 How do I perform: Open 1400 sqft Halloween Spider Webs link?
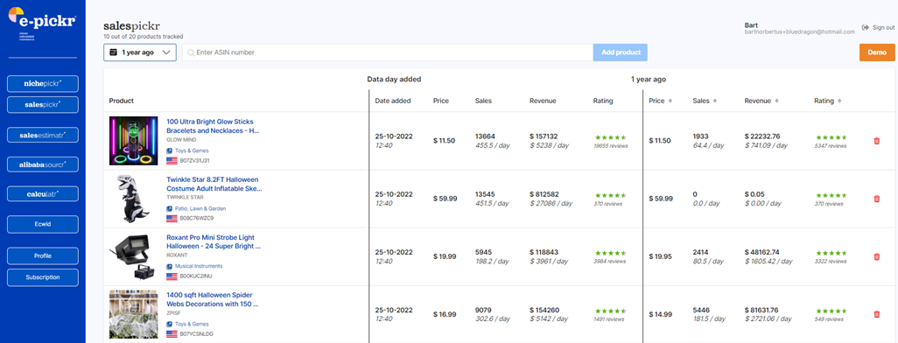coord(214,299)
